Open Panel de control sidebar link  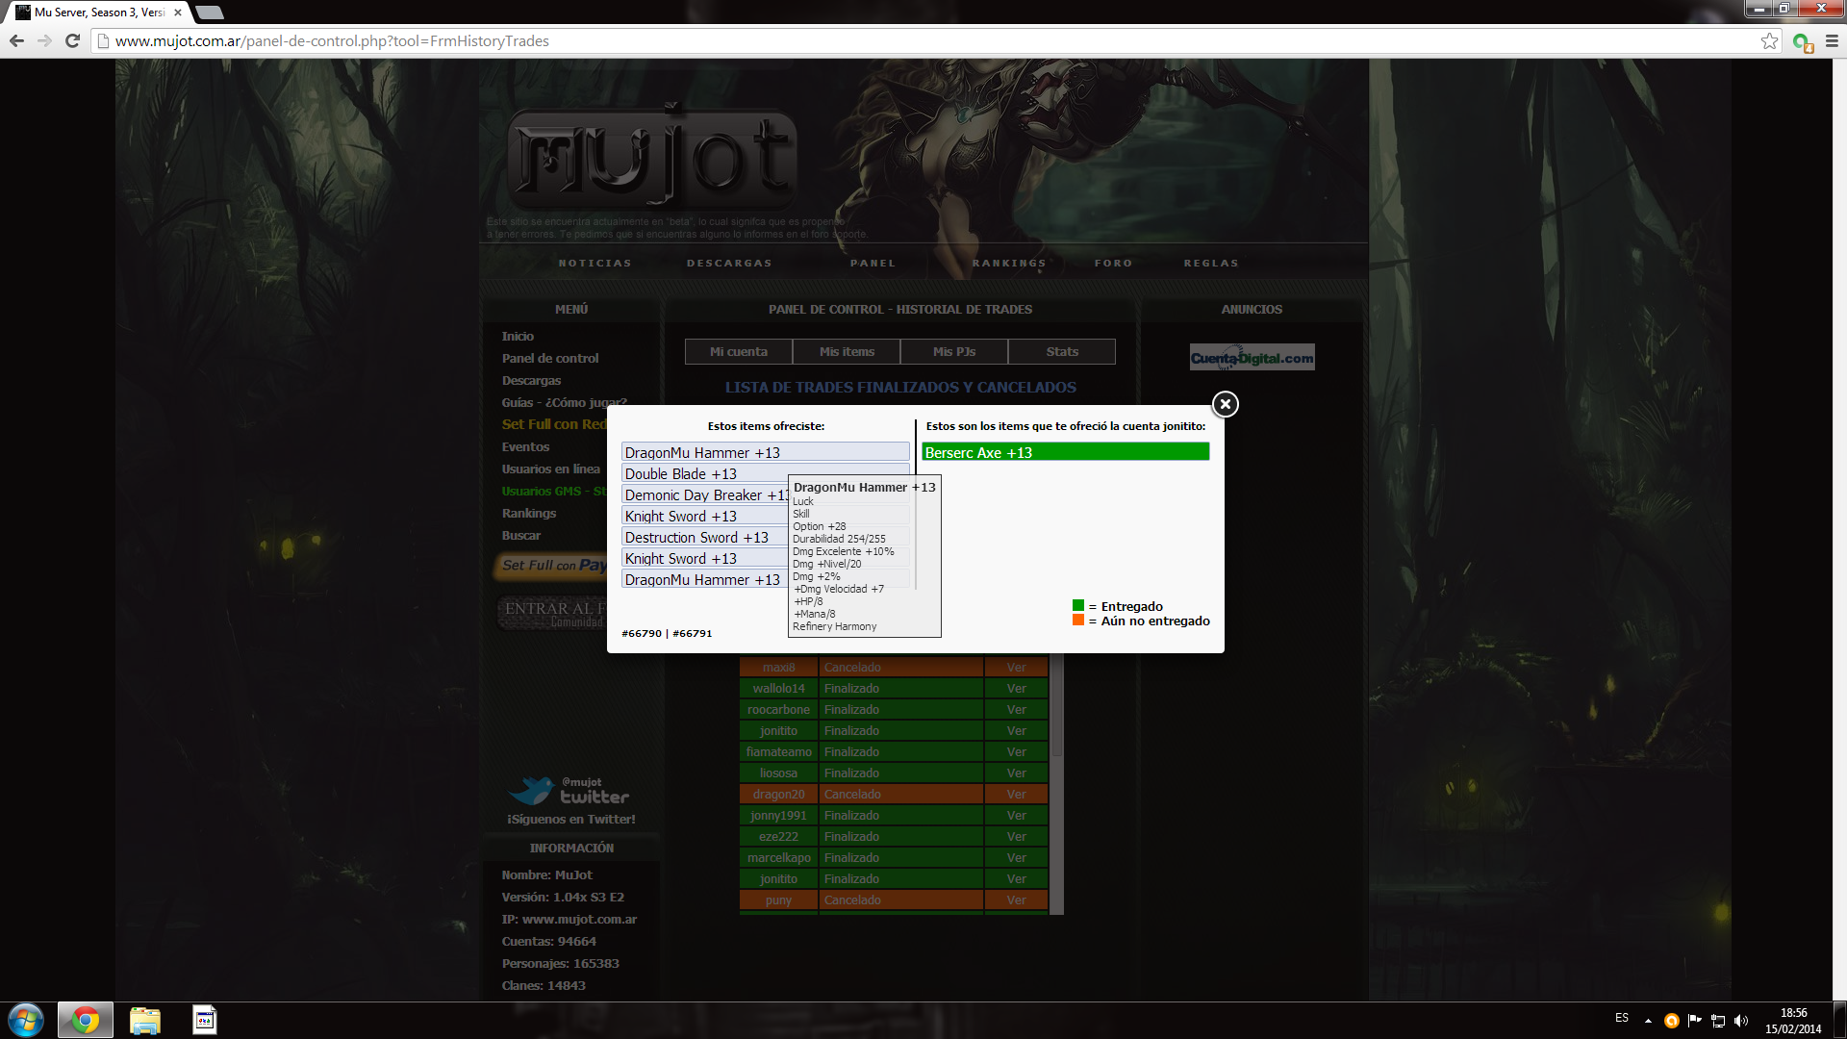549,358
